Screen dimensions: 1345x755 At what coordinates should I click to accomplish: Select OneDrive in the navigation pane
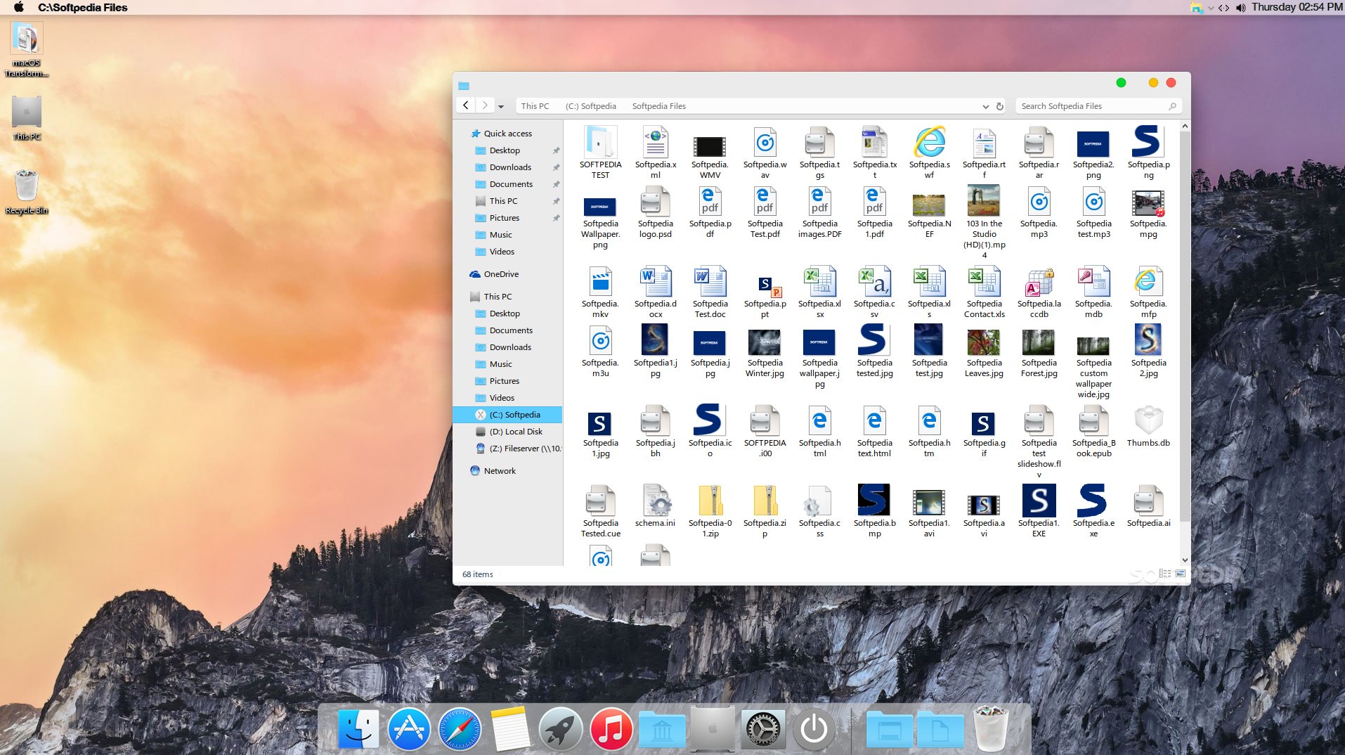coord(500,274)
